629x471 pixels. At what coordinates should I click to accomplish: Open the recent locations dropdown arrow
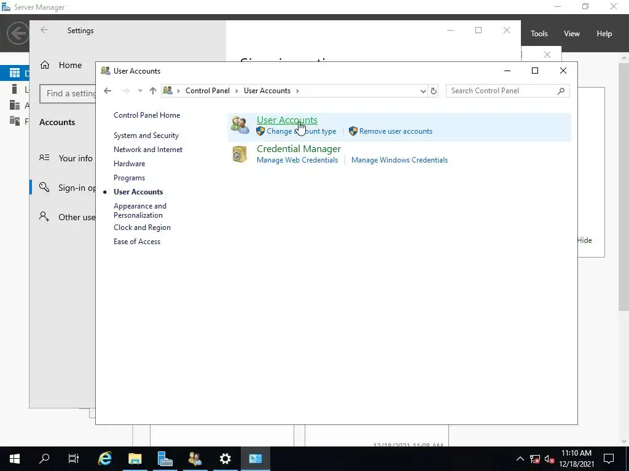coord(140,91)
